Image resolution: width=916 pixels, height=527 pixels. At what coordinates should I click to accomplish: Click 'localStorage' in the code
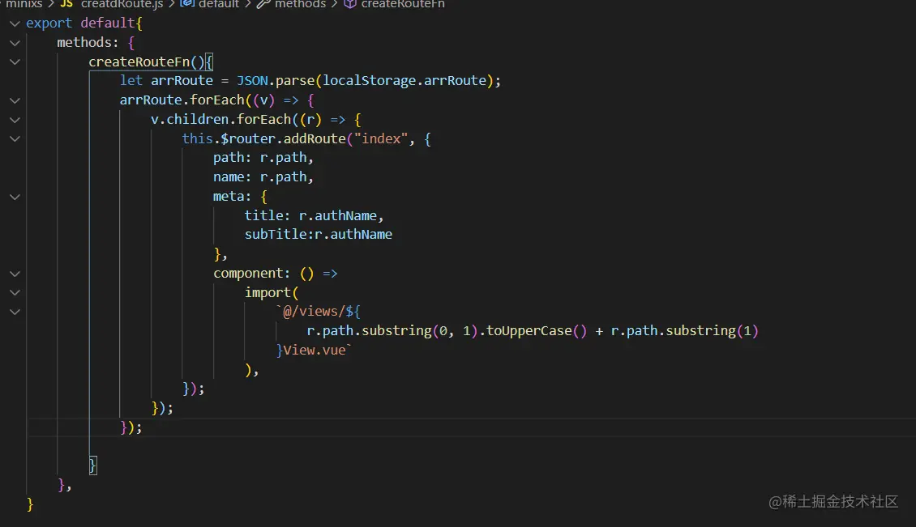[x=369, y=80]
